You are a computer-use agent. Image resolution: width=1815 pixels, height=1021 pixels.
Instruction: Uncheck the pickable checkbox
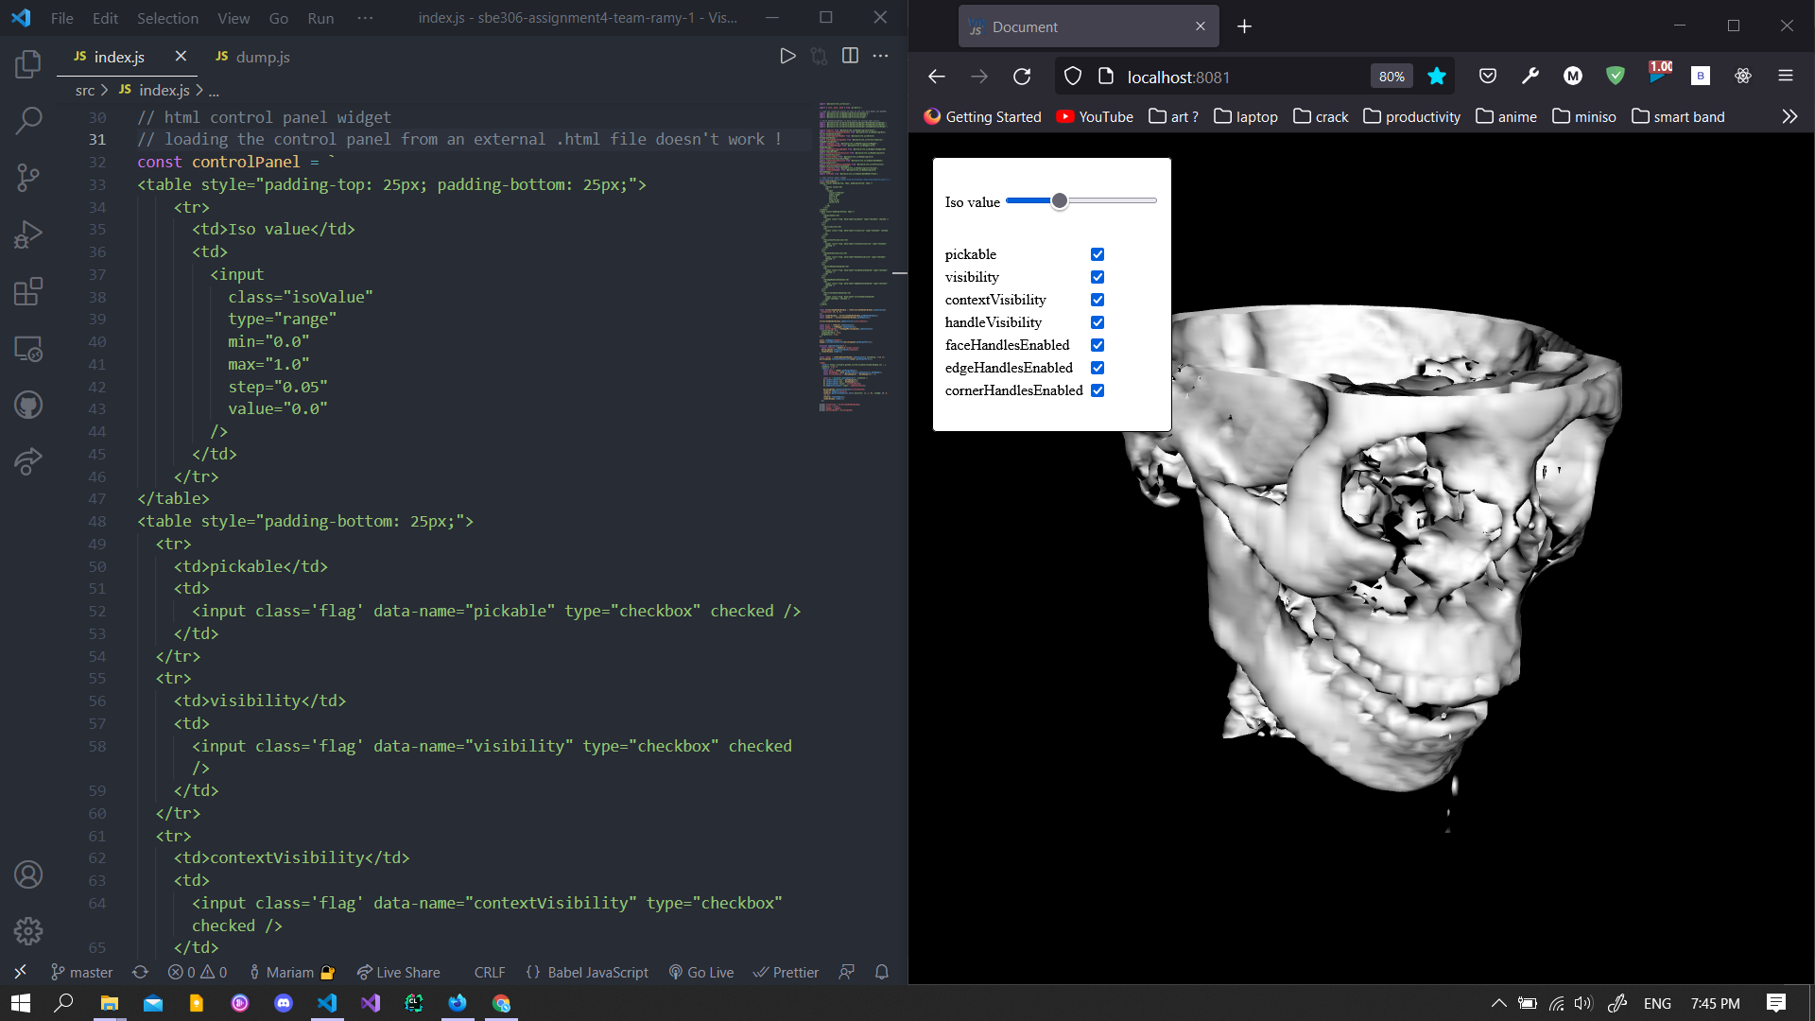[1098, 254]
